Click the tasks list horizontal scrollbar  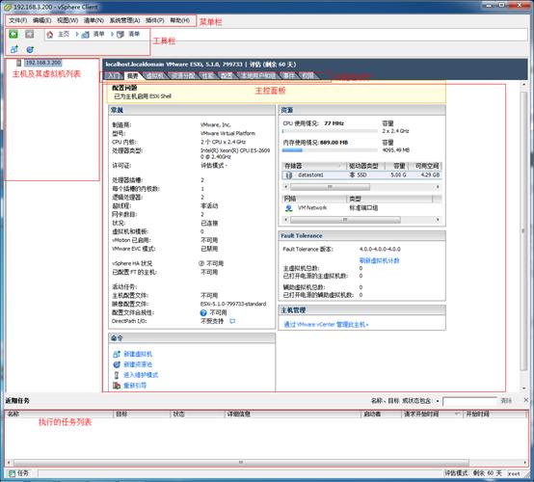tap(241, 463)
